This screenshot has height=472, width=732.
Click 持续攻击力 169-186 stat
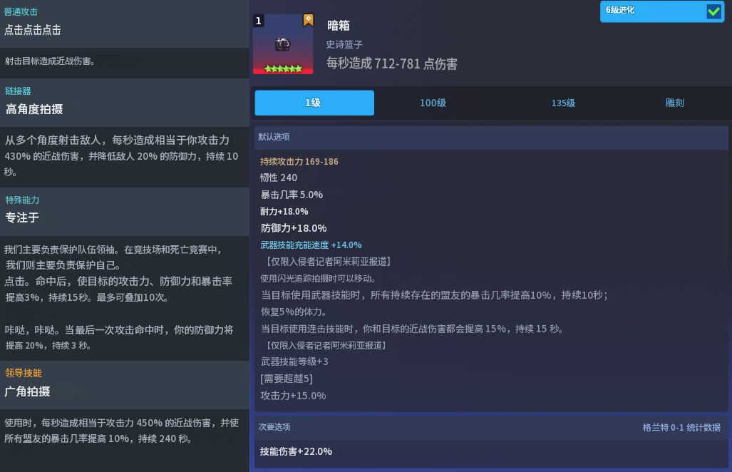point(299,162)
